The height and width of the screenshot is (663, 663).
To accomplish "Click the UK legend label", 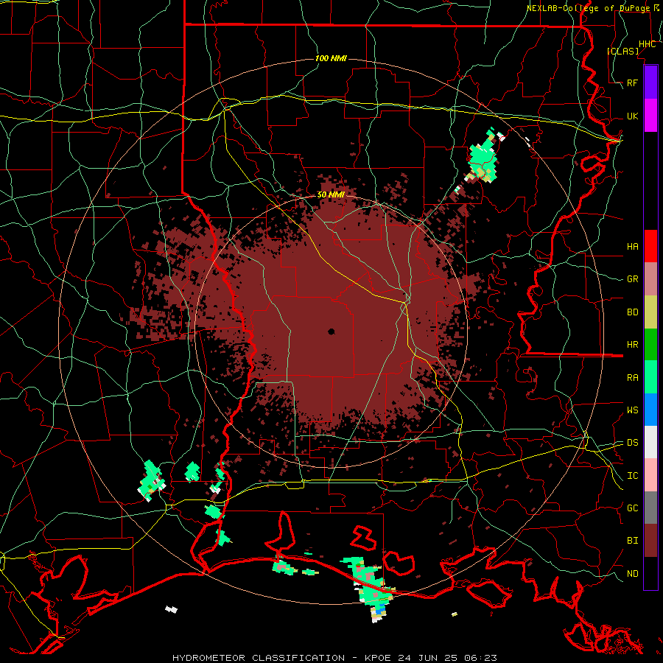I will 632,116.
